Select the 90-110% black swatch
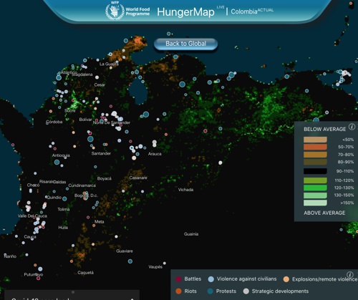 click(315, 171)
